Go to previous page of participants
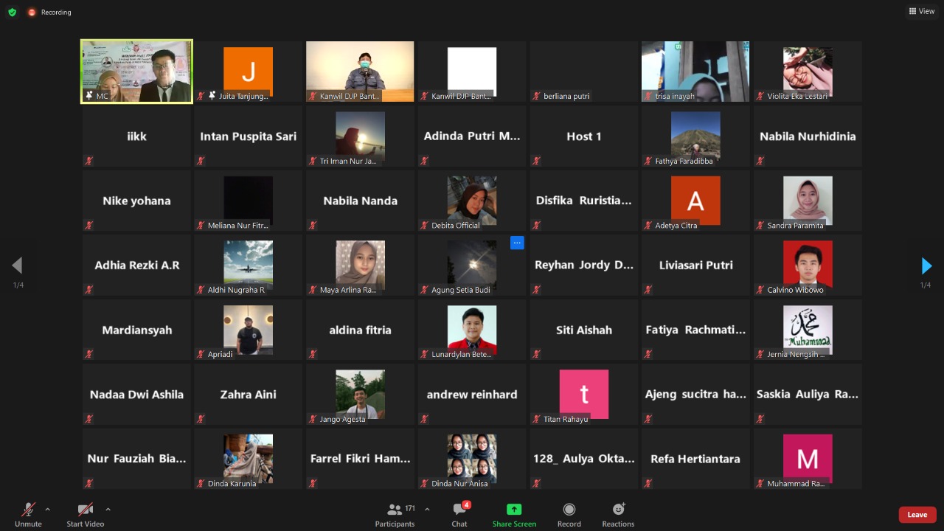The image size is (944, 531). (x=17, y=265)
